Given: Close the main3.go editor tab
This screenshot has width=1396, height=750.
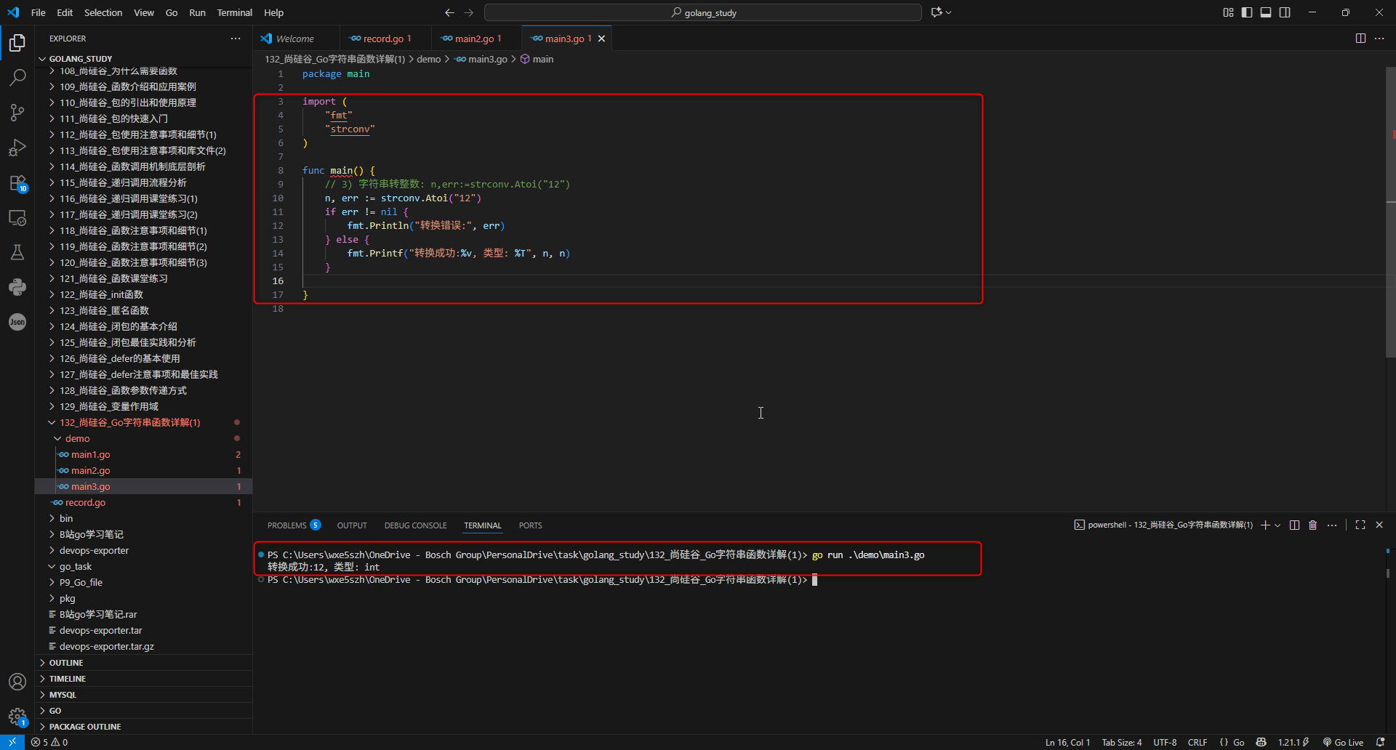Looking at the screenshot, I should click(x=601, y=39).
